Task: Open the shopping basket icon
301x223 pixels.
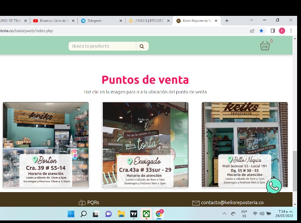Action: 265,46
